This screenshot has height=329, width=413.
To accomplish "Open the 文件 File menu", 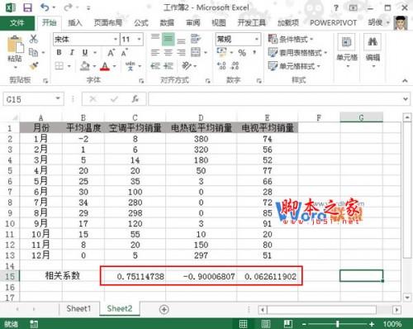I will tap(17, 23).
